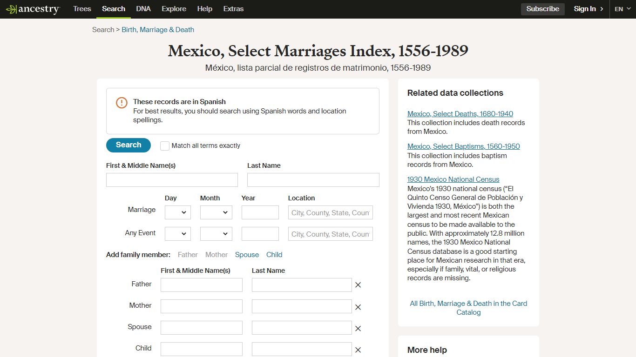
Task: Open the Marriage Month dropdown
Action: coord(216,212)
